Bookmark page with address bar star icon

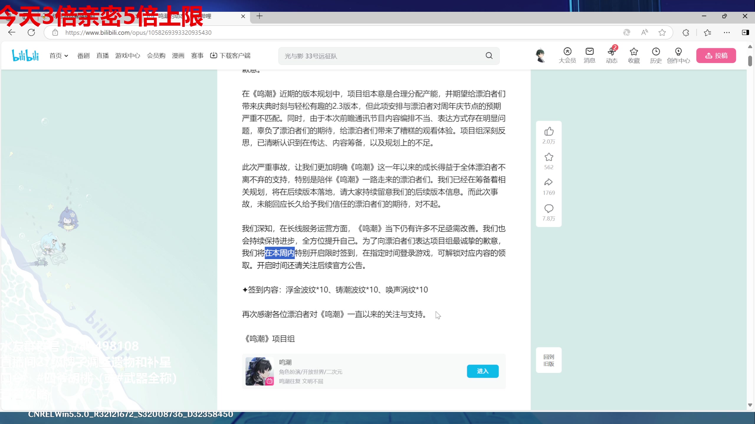662,32
